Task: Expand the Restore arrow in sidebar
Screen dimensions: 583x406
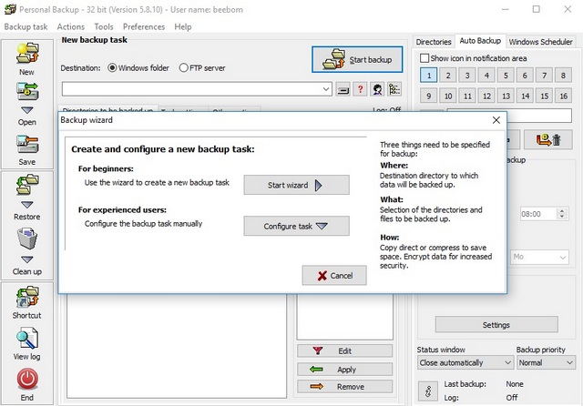Action: (27, 205)
